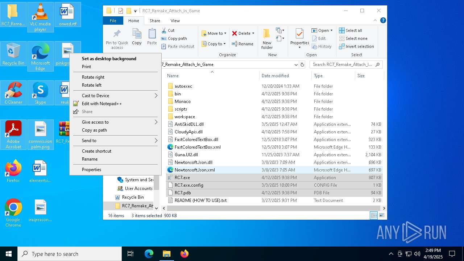Click the History icon
Image resolution: width=464 pixels, height=261 pixels.
click(314, 46)
